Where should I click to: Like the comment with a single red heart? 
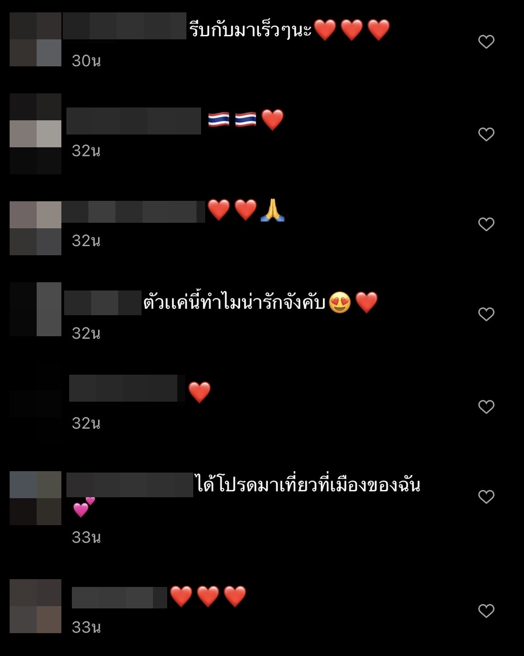(x=486, y=407)
